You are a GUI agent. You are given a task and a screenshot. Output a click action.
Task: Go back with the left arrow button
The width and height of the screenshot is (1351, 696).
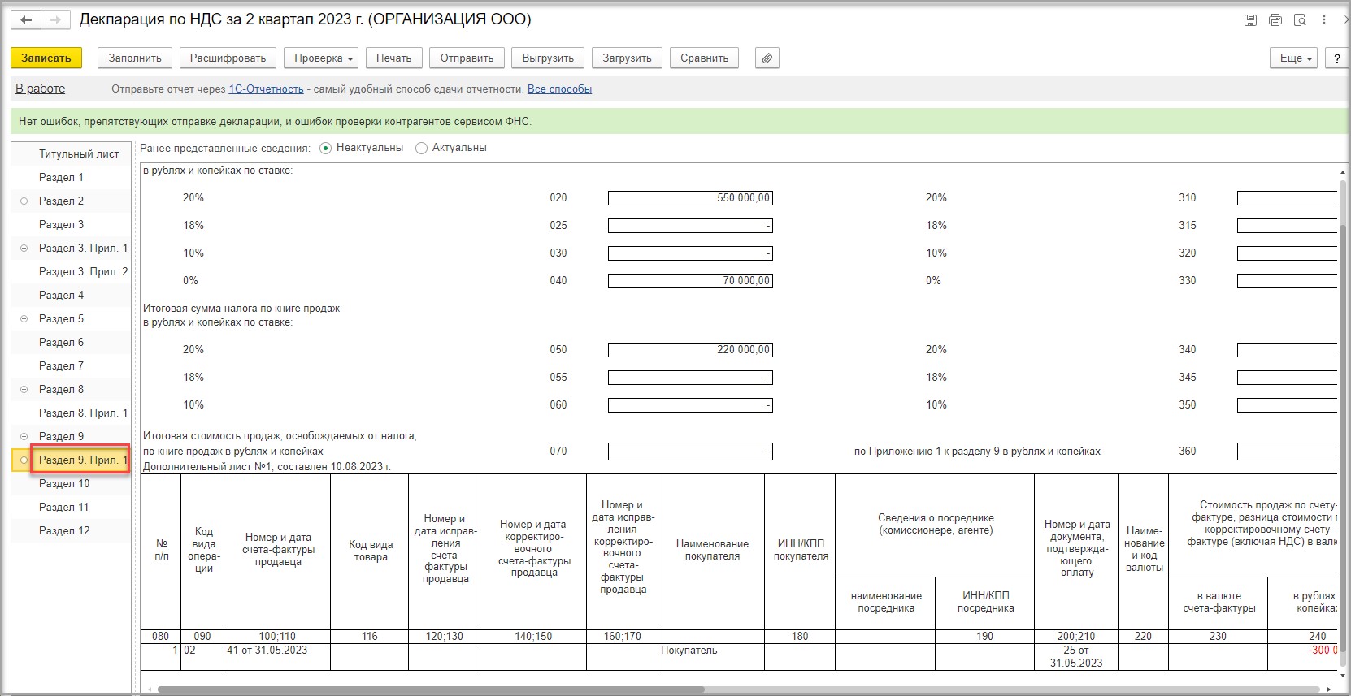pos(26,19)
